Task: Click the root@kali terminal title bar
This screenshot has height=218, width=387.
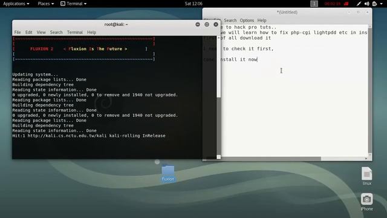Action: point(116,24)
